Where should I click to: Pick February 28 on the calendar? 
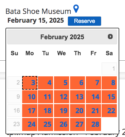[x=93, y=124]
